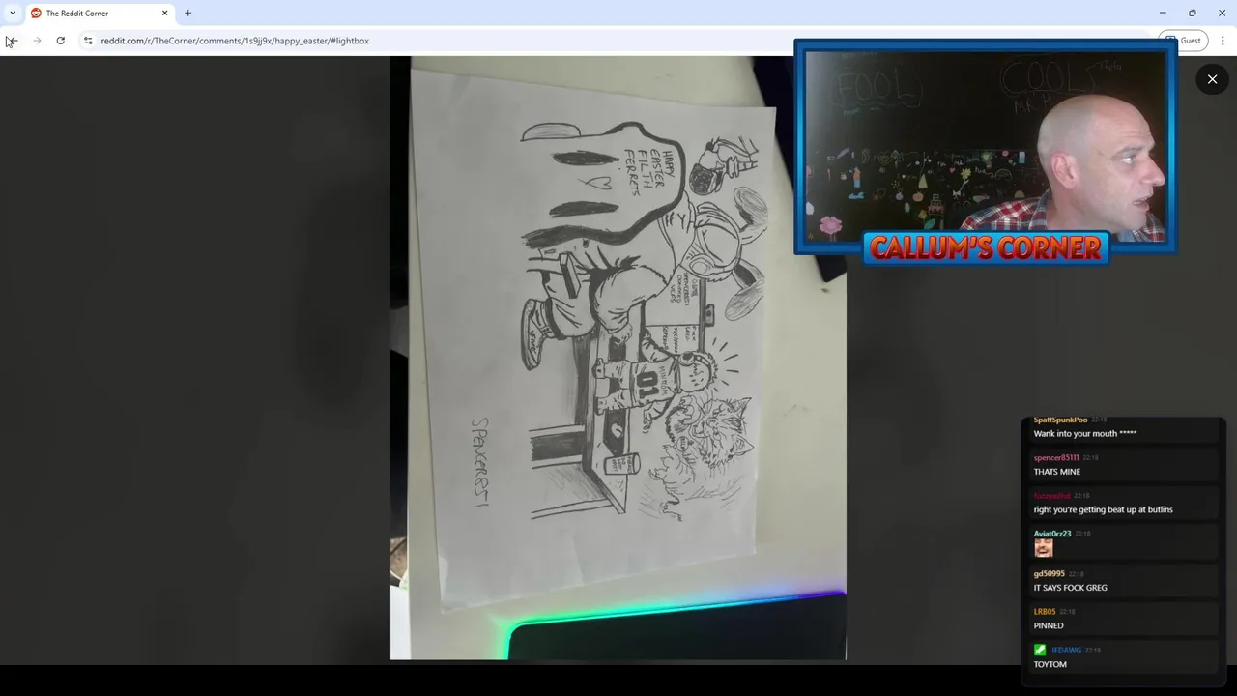Click message about getting beat up at butlins

(1103, 509)
